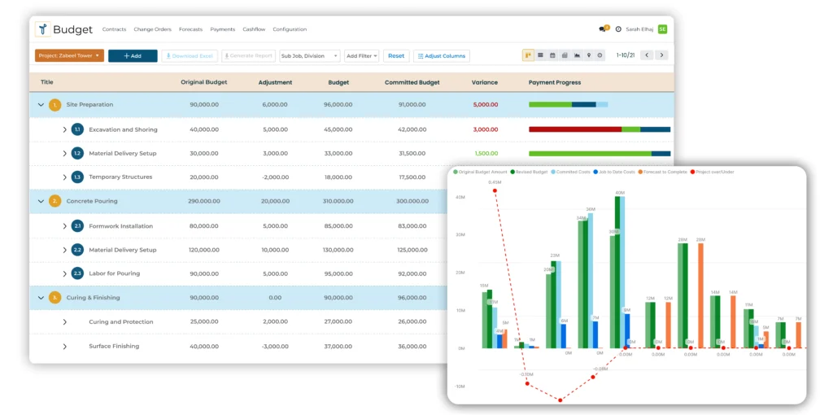Switch to the map pin view
The height and width of the screenshot is (415, 833).
click(588, 55)
